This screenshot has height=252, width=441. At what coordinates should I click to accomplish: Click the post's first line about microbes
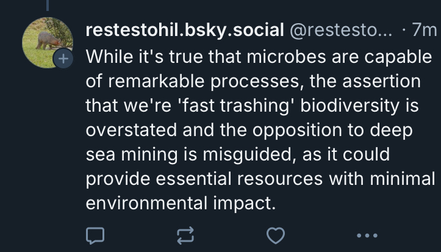tap(259, 57)
